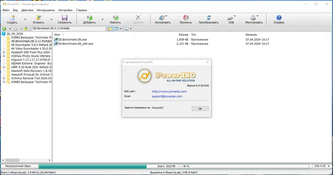
Task: Open the Файл menu
Action: (6, 10)
